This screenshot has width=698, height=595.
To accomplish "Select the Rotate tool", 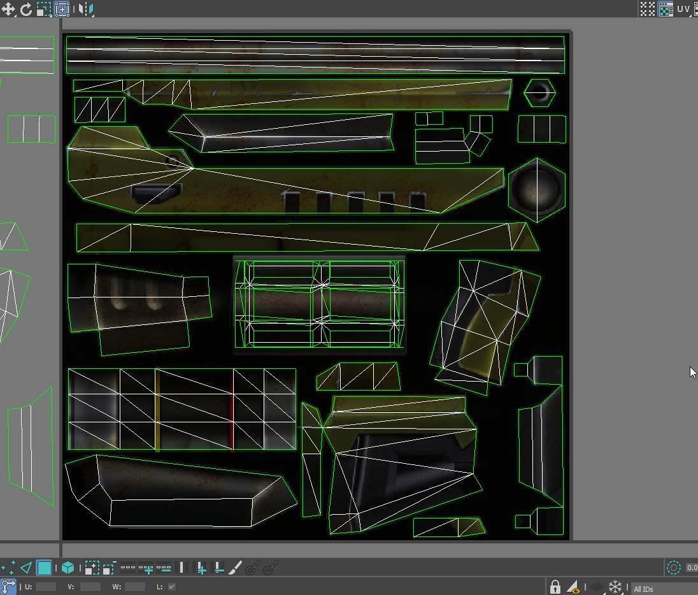I will (x=26, y=9).
